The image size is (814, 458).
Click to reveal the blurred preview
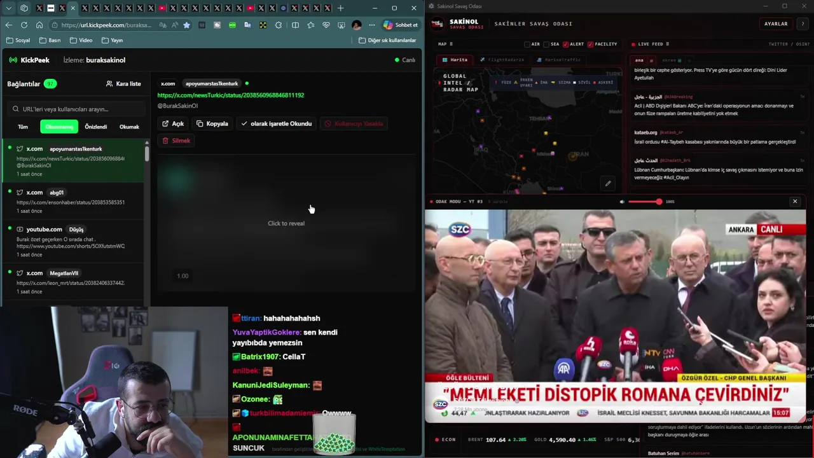pos(286,223)
